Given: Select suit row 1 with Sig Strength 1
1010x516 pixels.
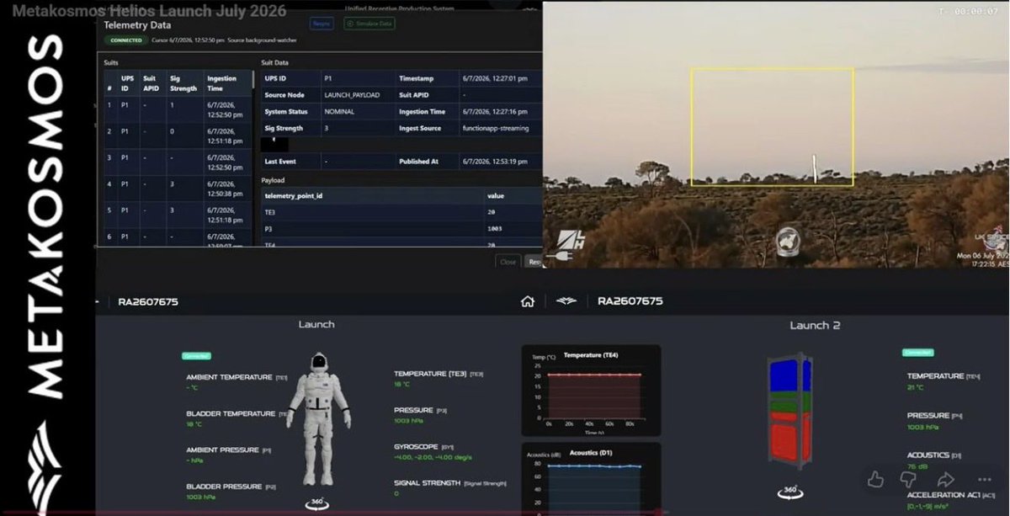Looking at the screenshot, I should (177, 109).
